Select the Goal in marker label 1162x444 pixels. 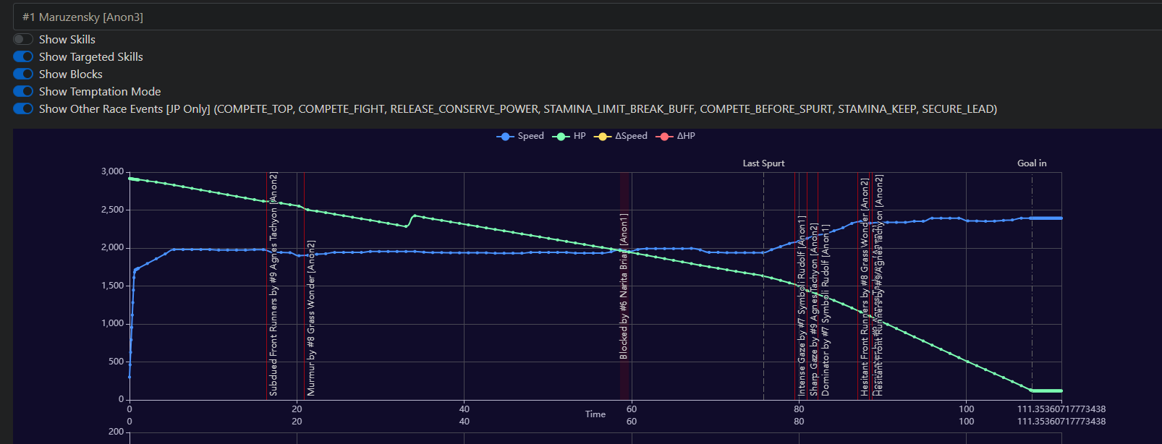pyautogui.click(x=1032, y=163)
